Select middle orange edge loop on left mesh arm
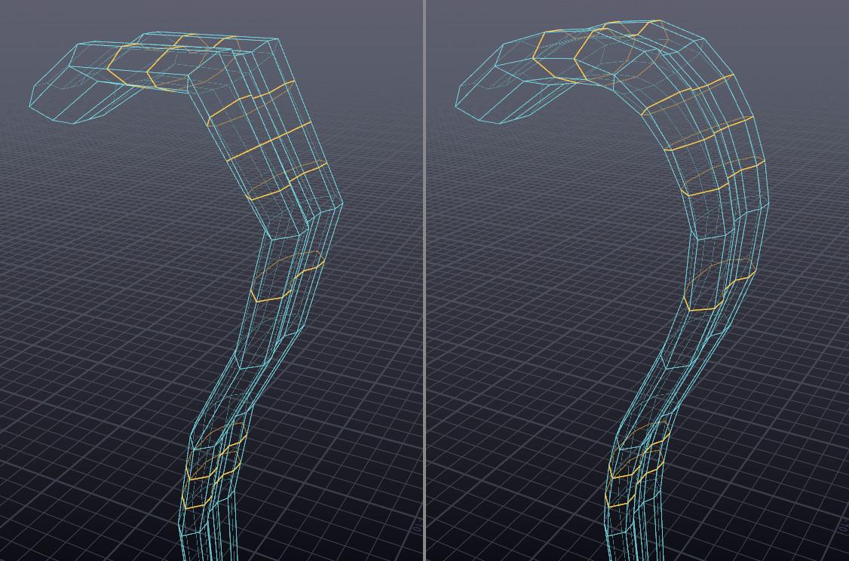849x561 pixels. pyautogui.click(x=268, y=143)
